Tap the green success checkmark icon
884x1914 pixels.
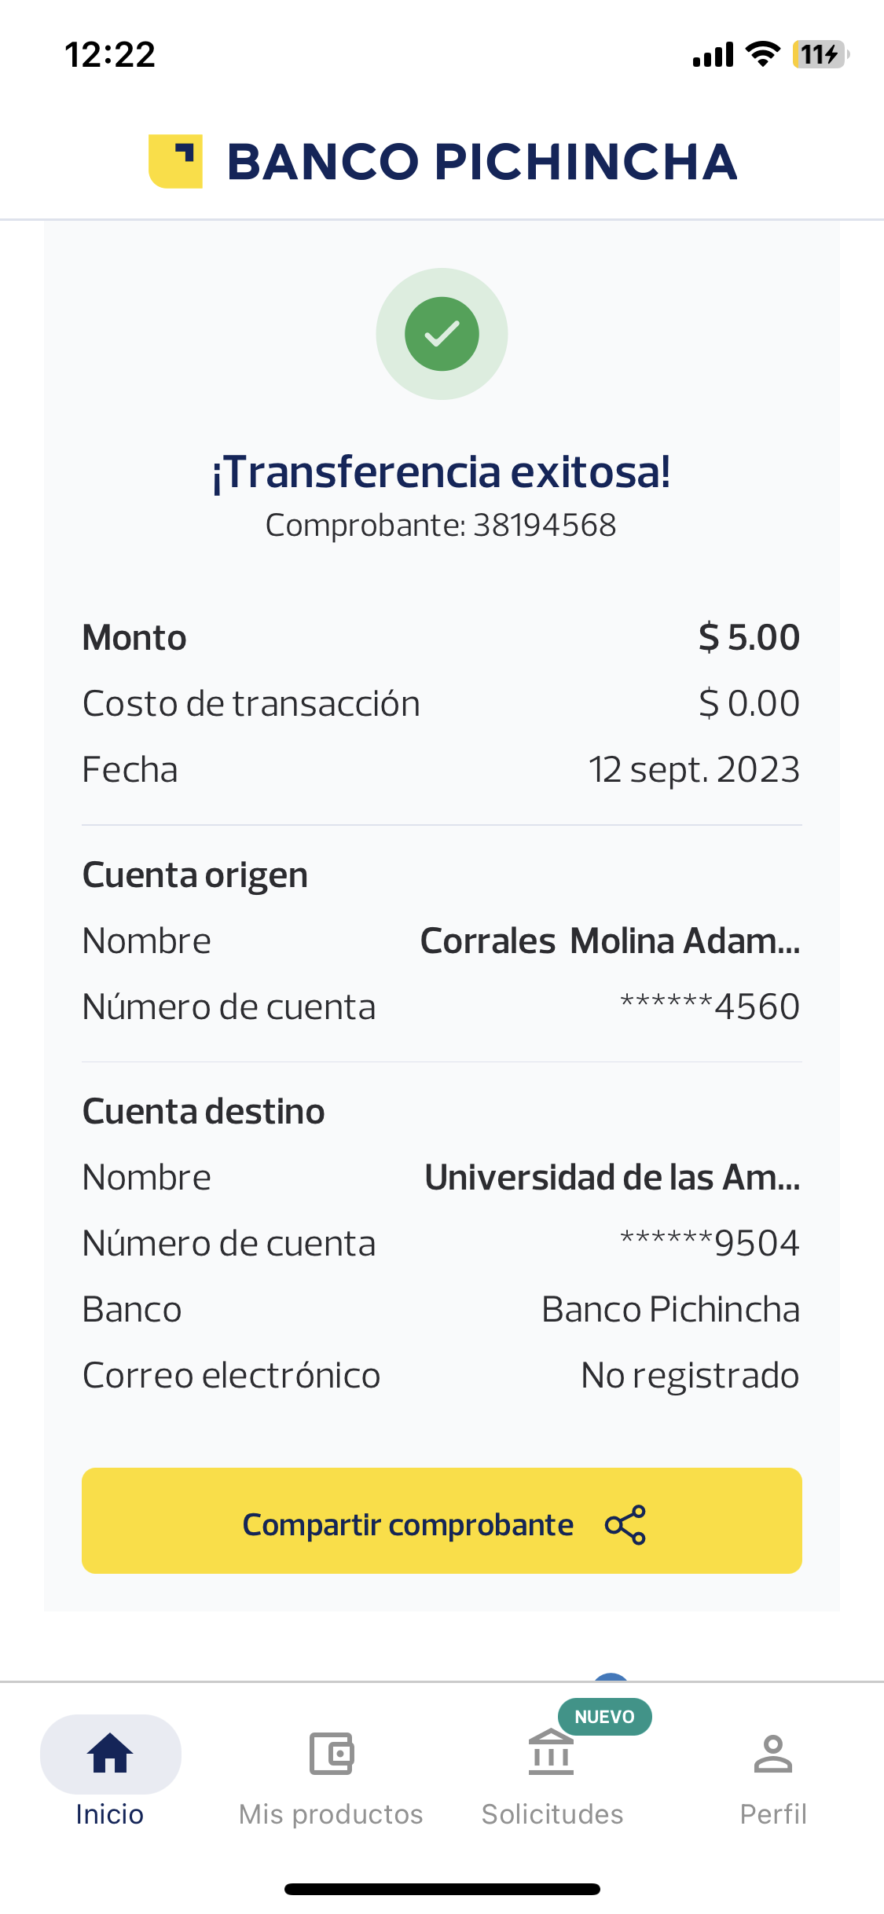point(442,334)
